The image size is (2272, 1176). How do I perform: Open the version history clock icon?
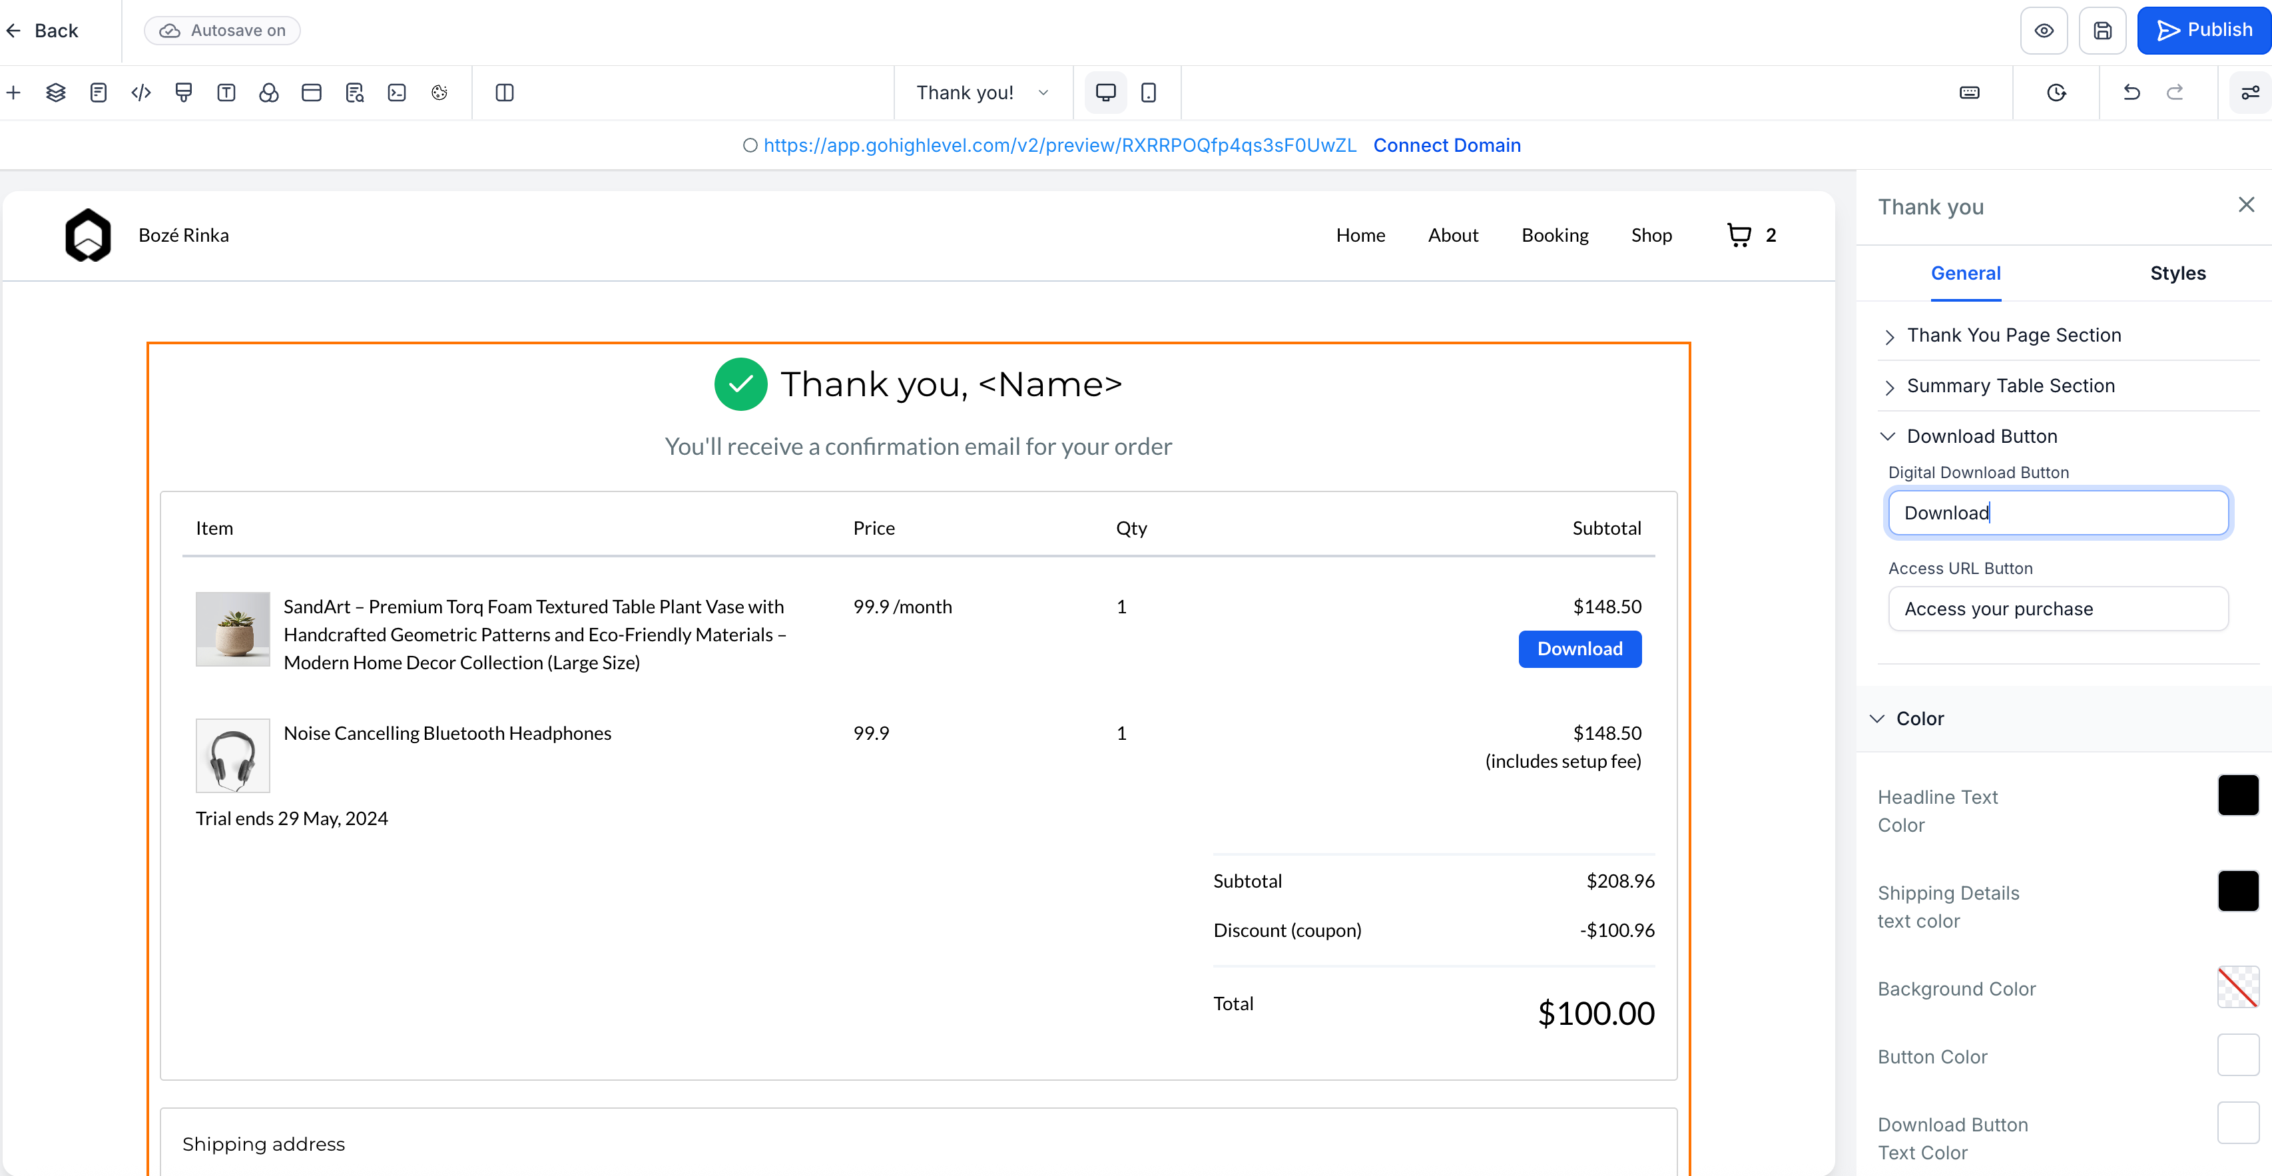[x=2056, y=93]
